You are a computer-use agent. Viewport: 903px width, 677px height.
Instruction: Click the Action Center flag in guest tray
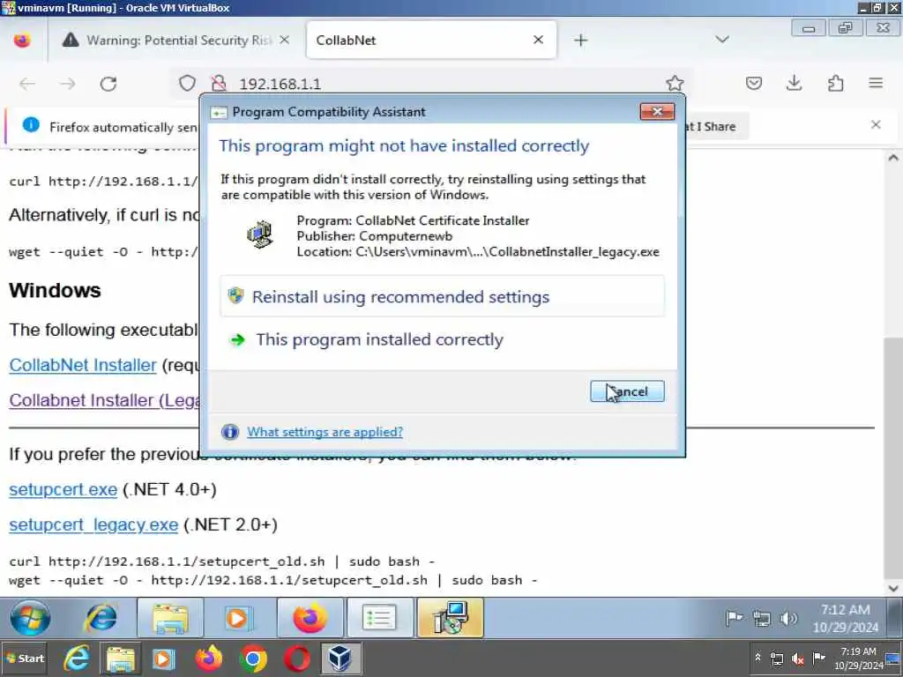pyautogui.click(x=735, y=619)
